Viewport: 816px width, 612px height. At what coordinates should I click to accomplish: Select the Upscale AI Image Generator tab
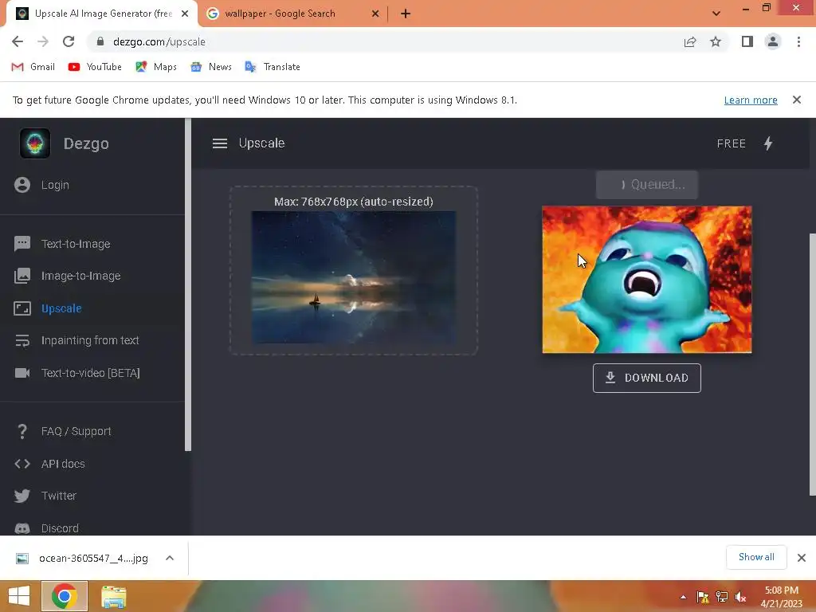tap(103, 14)
